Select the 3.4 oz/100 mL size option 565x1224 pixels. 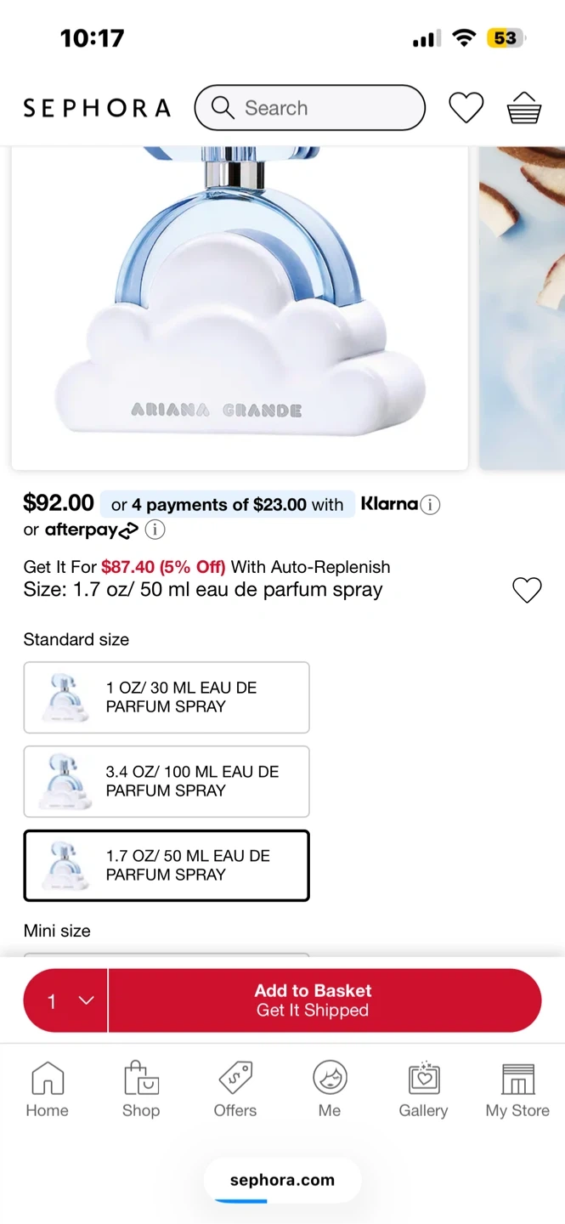pyautogui.click(x=167, y=781)
